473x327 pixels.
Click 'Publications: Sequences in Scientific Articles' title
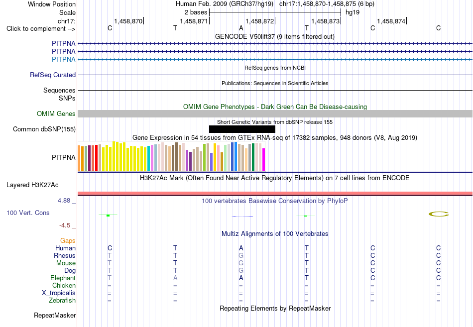coord(275,83)
